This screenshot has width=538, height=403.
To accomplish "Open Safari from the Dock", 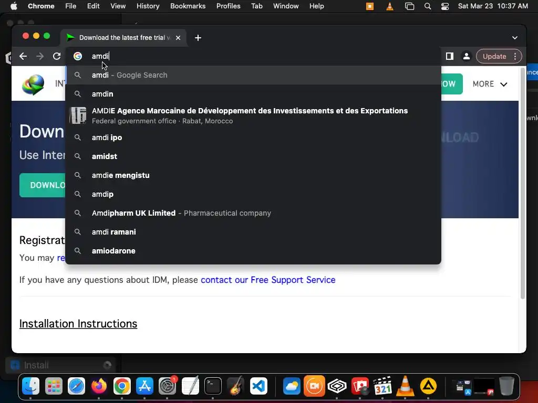I will coord(76,387).
